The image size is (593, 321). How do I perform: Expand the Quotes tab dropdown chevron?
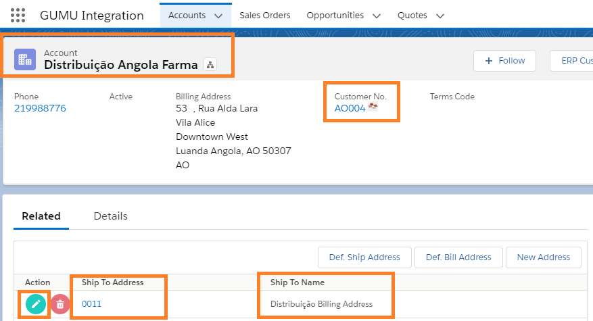tap(440, 16)
